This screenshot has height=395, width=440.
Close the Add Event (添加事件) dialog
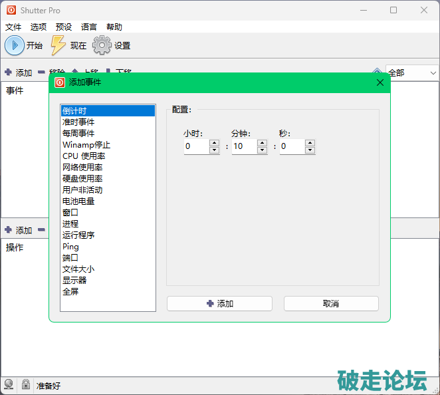(380, 82)
